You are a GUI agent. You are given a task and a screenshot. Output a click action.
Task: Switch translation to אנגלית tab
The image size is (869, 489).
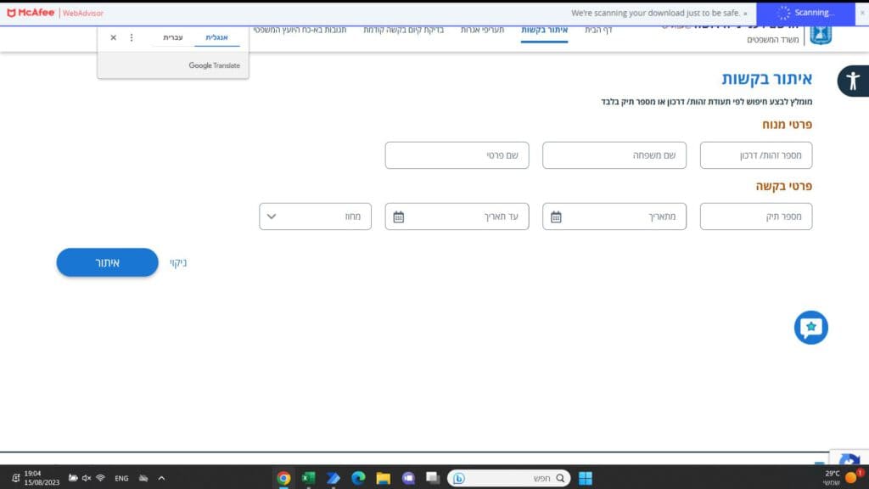point(216,37)
